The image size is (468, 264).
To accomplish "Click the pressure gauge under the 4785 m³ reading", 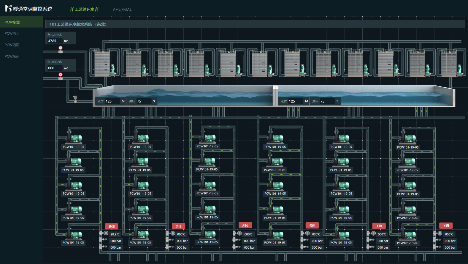I will pyautogui.click(x=61, y=48).
